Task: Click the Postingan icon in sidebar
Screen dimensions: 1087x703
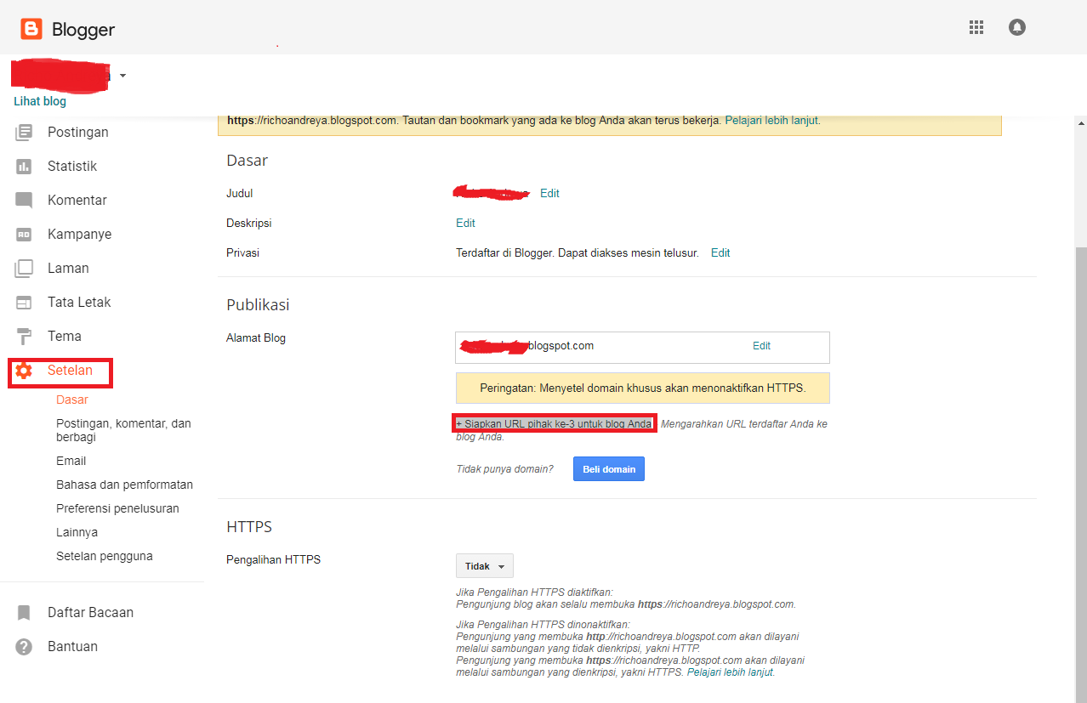Action: click(24, 132)
